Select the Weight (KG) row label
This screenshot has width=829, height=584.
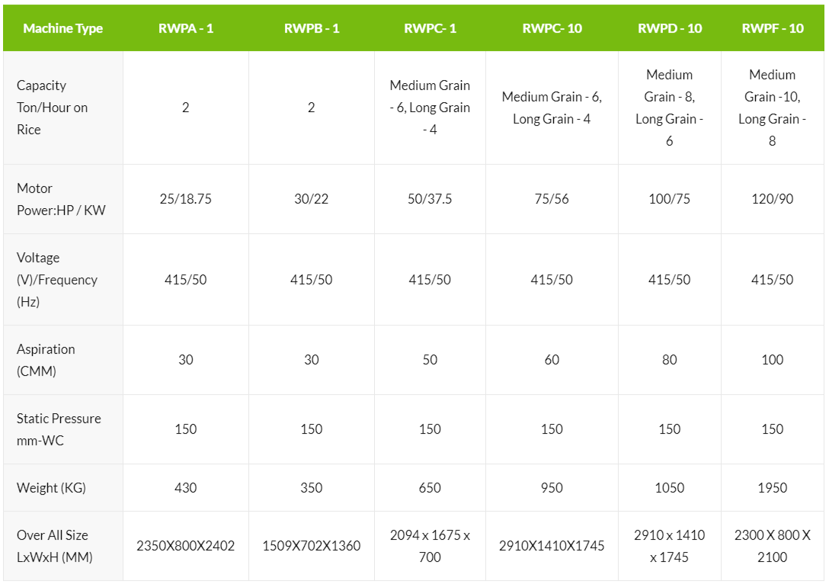coord(51,488)
